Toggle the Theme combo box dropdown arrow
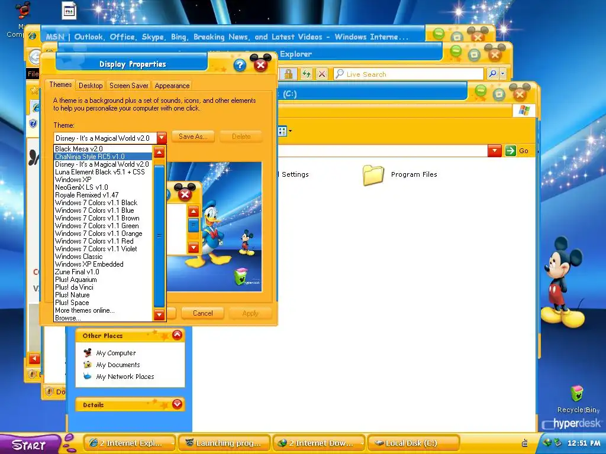Image resolution: width=606 pixels, height=454 pixels. point(162,138)
